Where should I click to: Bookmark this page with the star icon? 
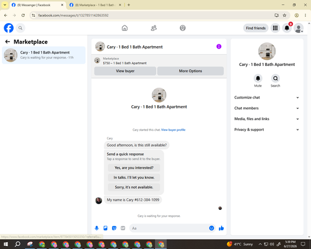(x=284, y=16)
